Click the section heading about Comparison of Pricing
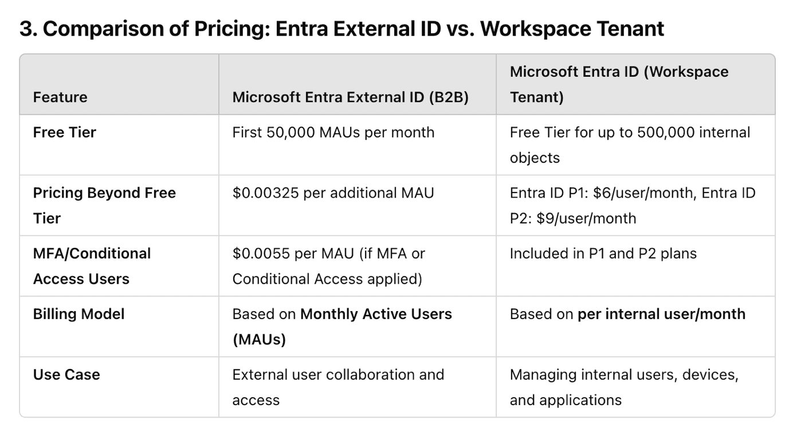 click(x=341, y=28)
